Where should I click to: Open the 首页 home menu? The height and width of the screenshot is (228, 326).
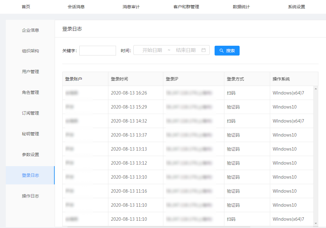[x=26, y=7]
